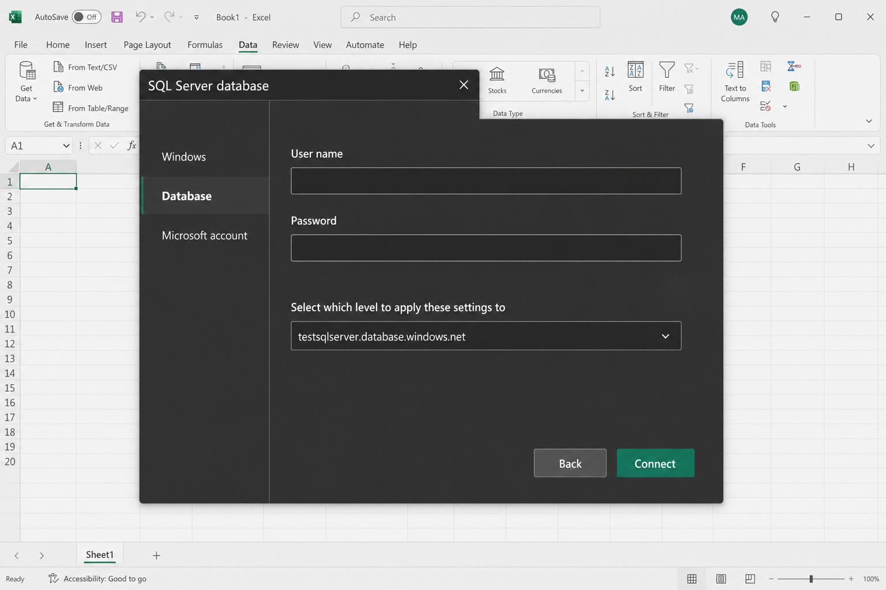The width and height of the screenshot is (886, 590).
Task: Remove Duplicates from data
Action: pos(765,86)
